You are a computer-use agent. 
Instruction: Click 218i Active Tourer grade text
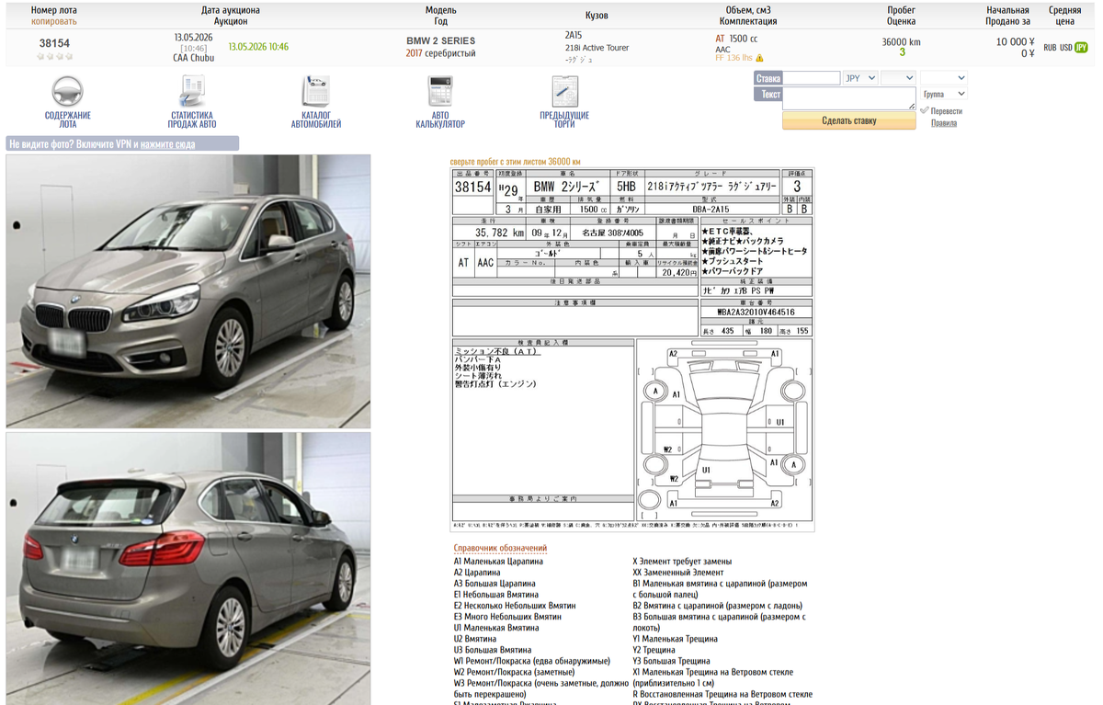pyautogui.click(x=597, y=47)
